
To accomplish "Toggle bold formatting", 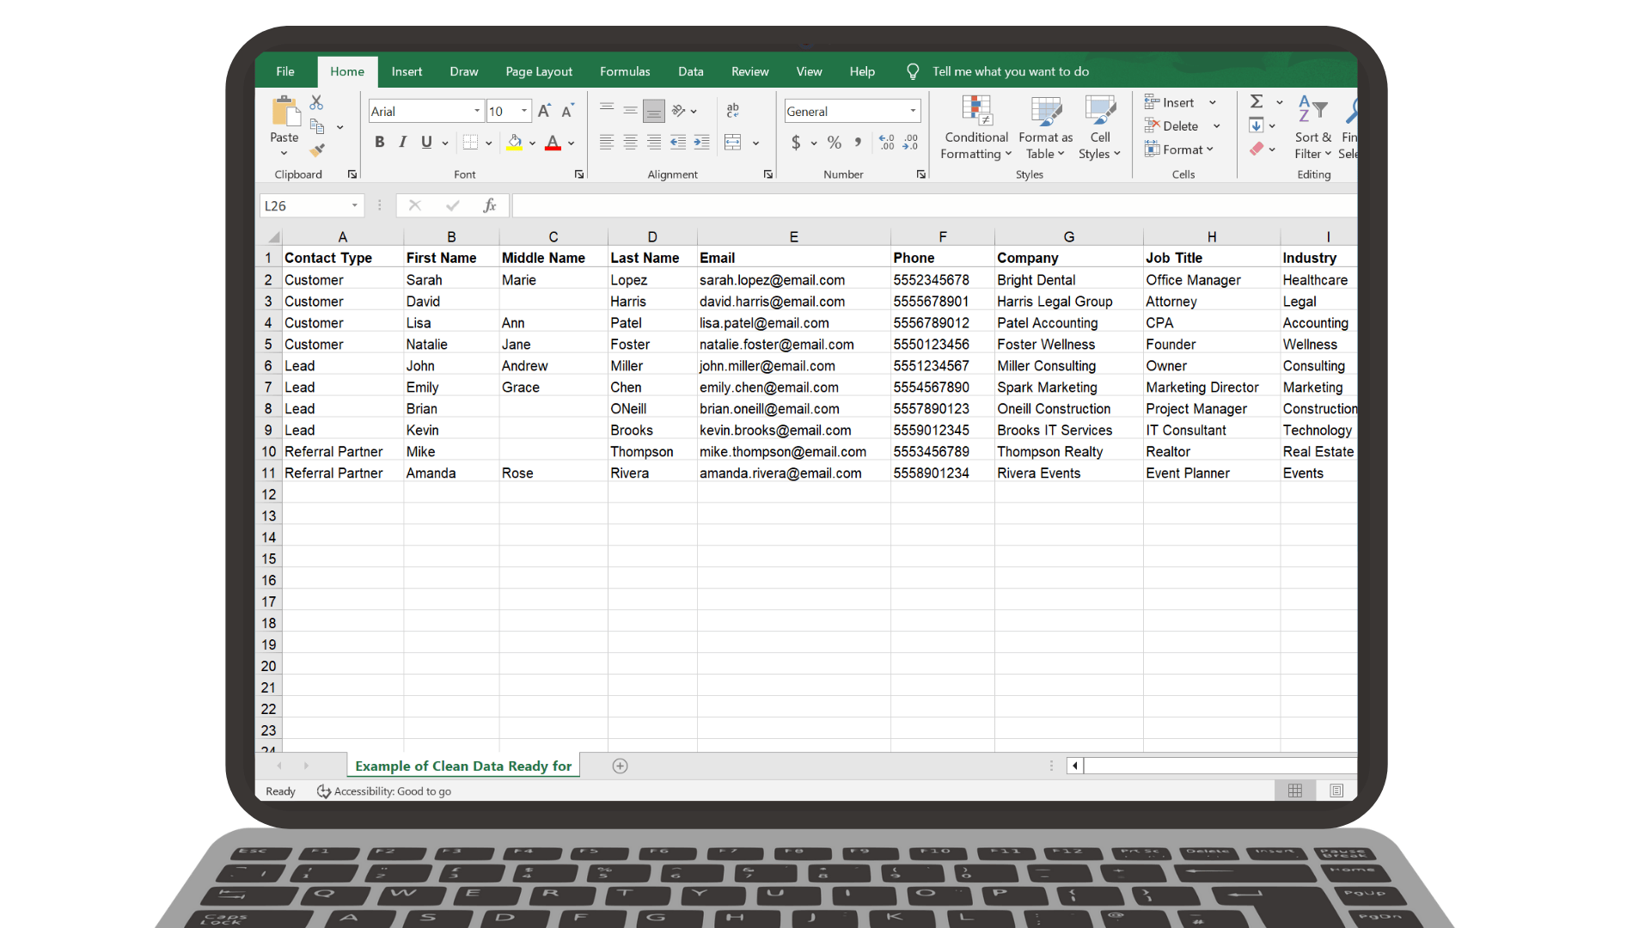I will [379, 142].
